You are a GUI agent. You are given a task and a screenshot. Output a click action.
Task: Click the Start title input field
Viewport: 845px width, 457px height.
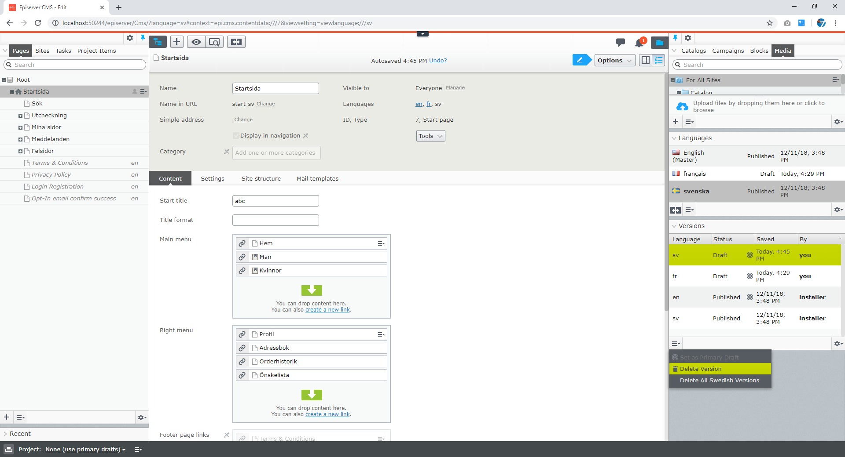pyautogui.click(x=276, y=201)
